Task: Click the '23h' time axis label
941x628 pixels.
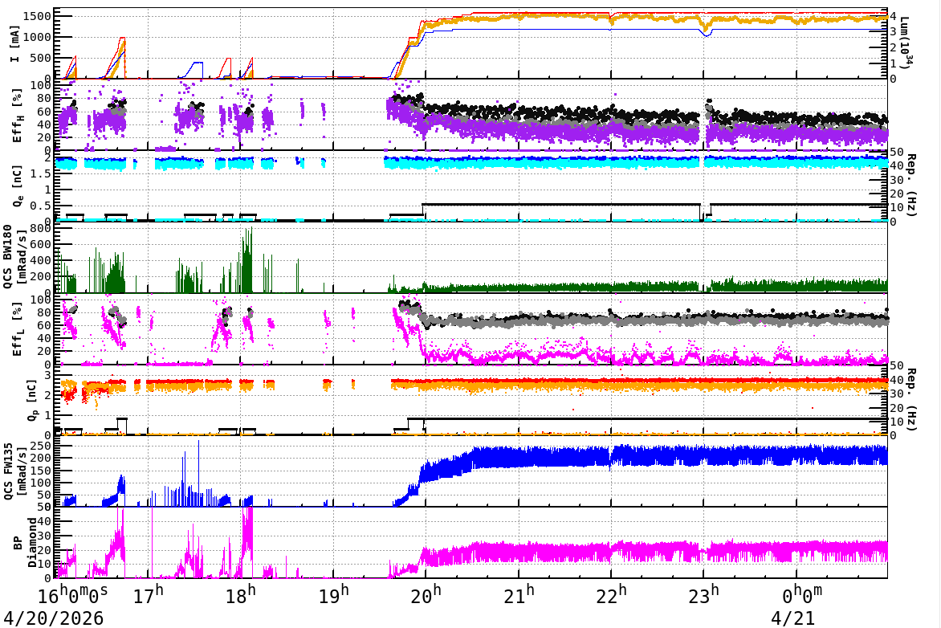Action: [x=704, y=595]
